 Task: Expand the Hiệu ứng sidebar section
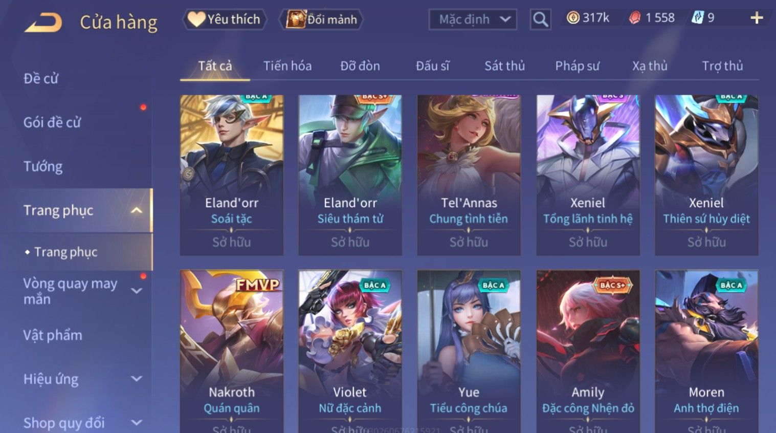pyautogui.click(x=137, y=379)
